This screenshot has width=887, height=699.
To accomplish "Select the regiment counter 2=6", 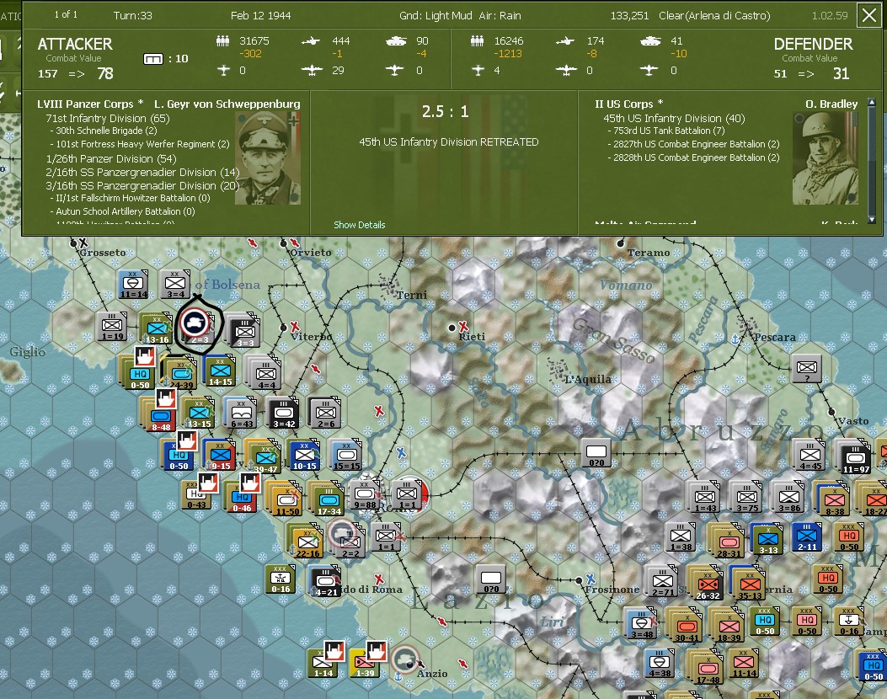I will (x=325, y=414).
